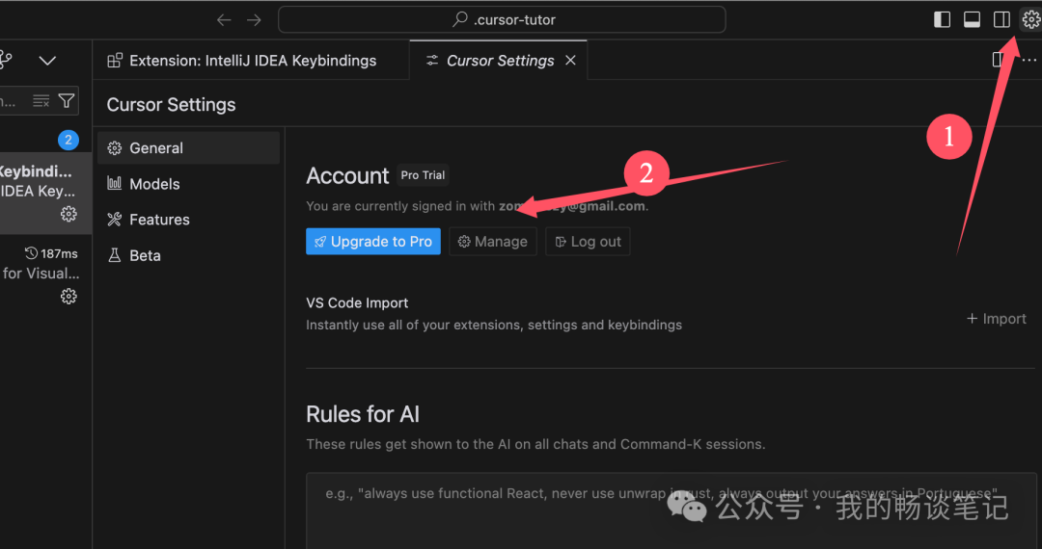Click the Cursor Settings page heading

pyautogui.click(x=171, y=105)
